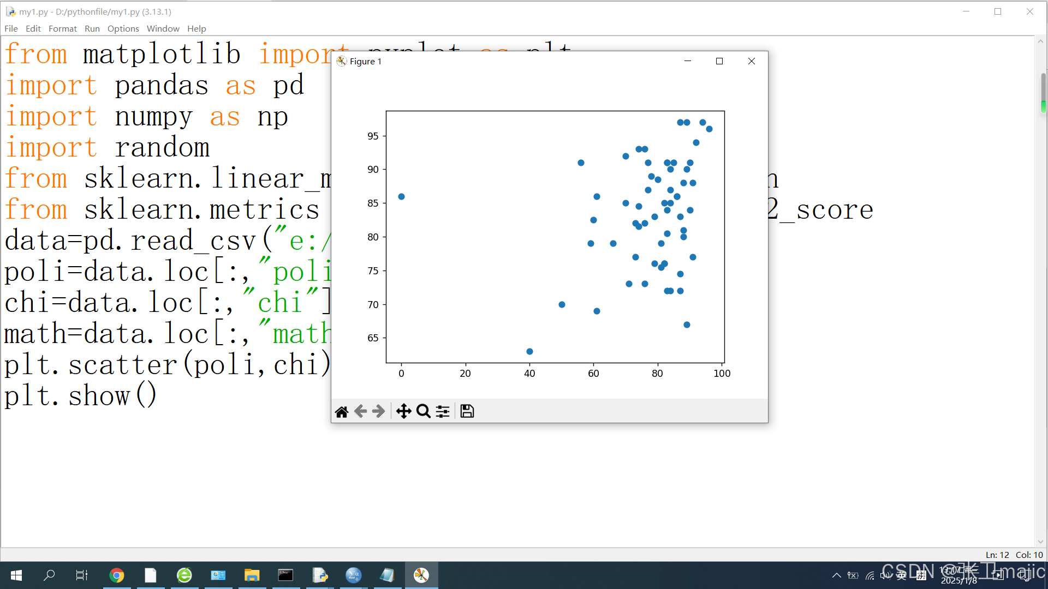
Task: Open Configure subplots settings
Action: pos(443,411)
